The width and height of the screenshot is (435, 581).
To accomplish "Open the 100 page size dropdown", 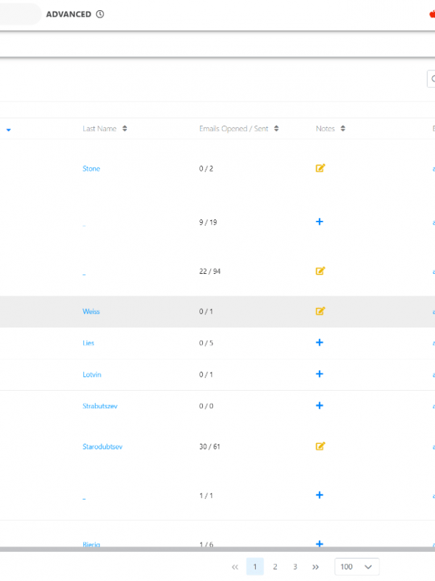I will [357, 566].
